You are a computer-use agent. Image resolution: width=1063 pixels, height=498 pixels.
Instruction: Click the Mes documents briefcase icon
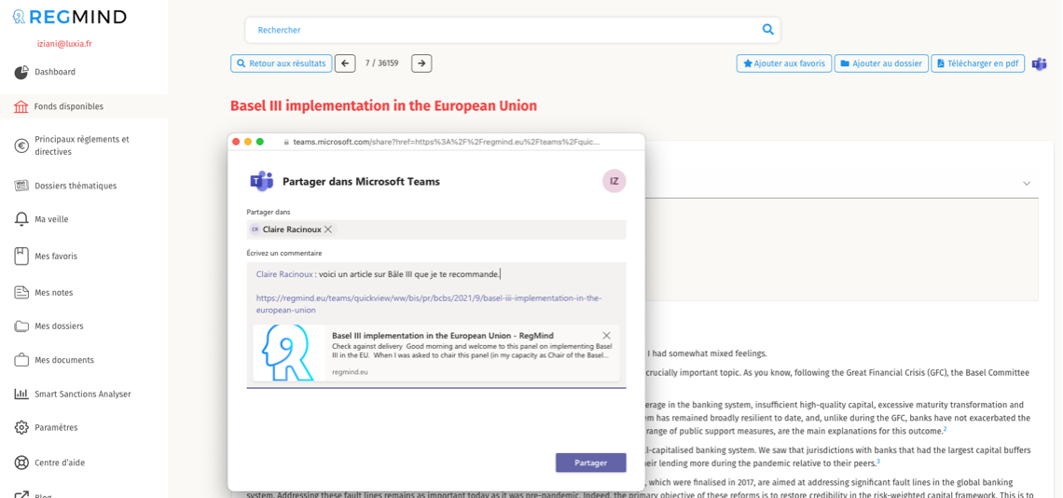(21, 360)
